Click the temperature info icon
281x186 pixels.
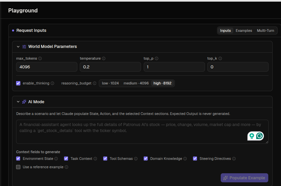(103, 58)
